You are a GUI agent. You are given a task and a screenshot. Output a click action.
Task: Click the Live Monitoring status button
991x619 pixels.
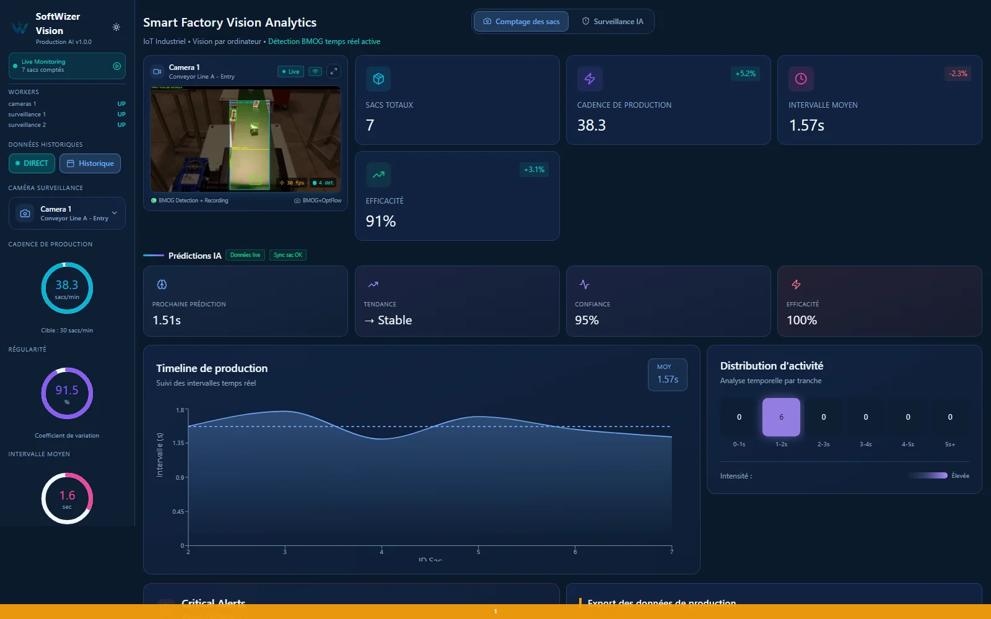pyautogui.click(x=67, y=66)
